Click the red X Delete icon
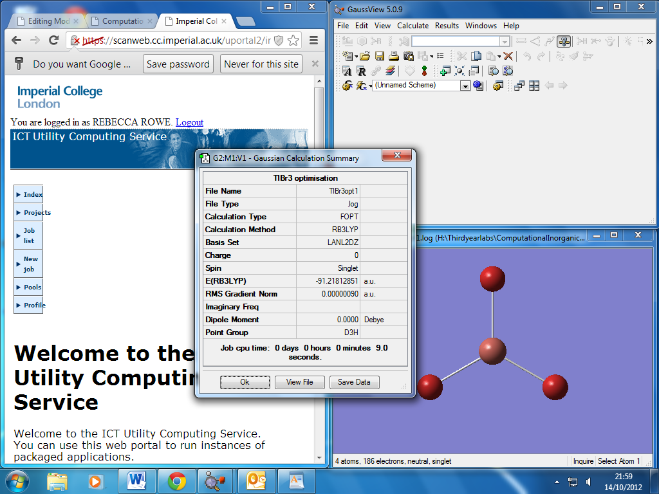Screen dimensions: 659x494 coord(508,56)
